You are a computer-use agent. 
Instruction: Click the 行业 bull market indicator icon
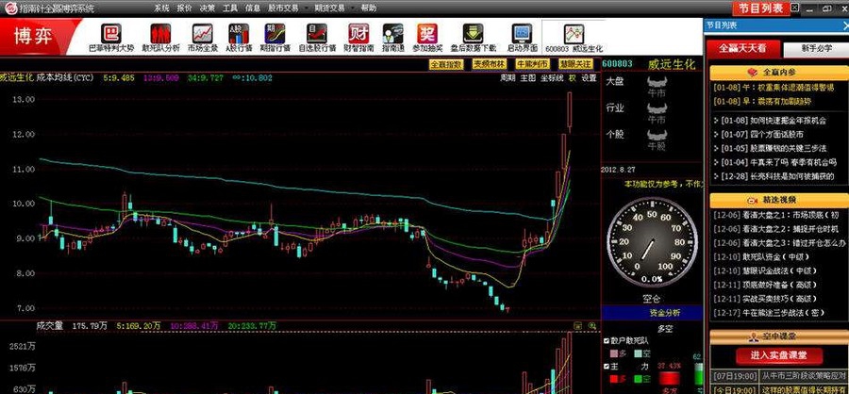pos(657,108)
